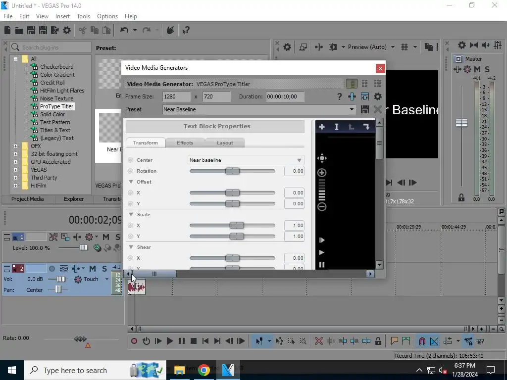Click the What's This help icon
This screenshot has height=380, width=507.
click(x=186, y=30)
